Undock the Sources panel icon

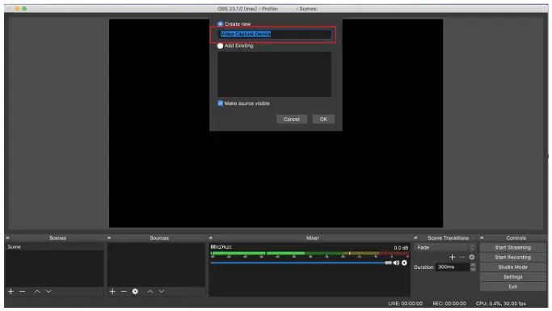point(109,237)
